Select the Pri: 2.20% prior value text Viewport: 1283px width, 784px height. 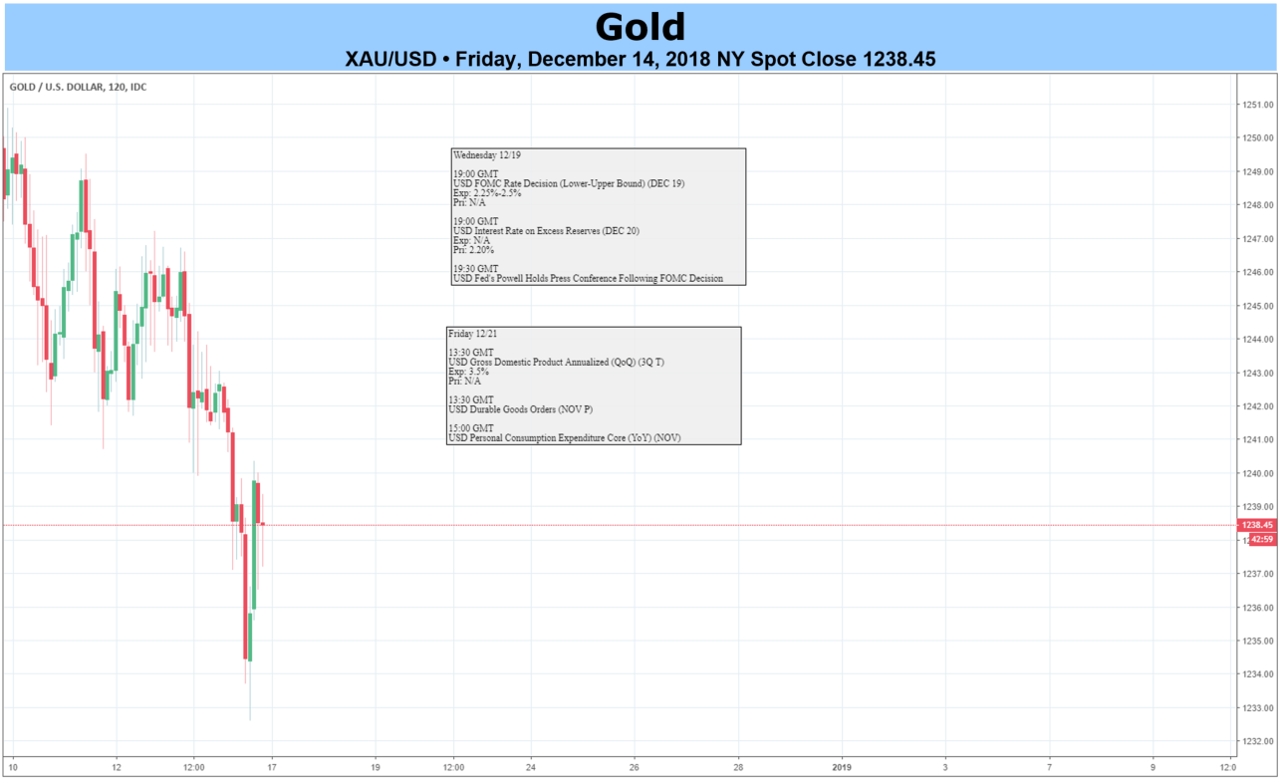coord(473,250)
